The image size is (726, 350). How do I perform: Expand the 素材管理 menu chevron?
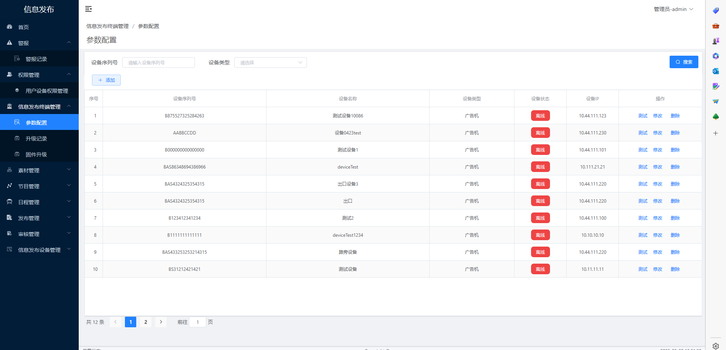(x=69, y=170)
